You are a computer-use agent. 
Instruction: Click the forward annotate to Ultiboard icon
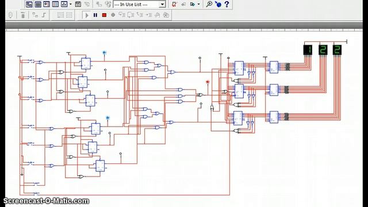(x=193, y=4)
